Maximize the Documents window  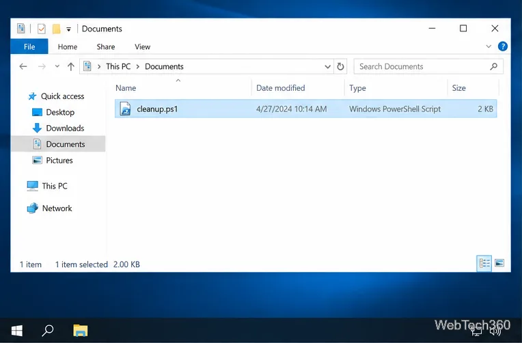click(x=463, y=29)
